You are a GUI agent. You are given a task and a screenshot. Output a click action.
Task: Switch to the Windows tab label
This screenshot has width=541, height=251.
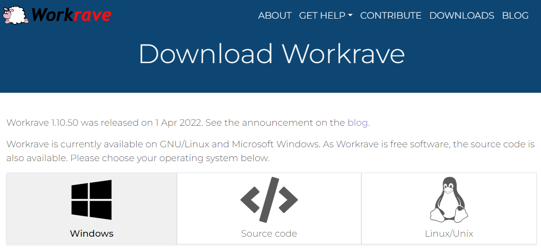point(92,234)
